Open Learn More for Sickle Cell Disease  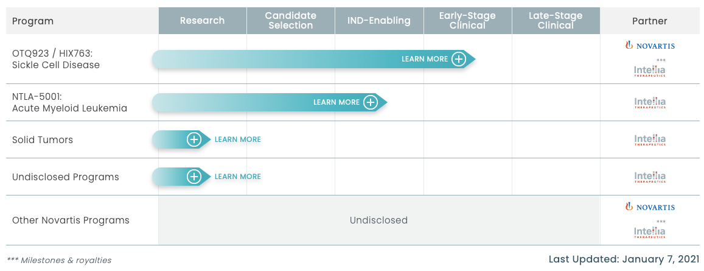[x=424, y=59]
